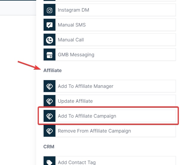The width and height of the screenshot is (183, 165).
Task: Click the Manual SMS pencil-bubble icon
Action: coord(50,25)
